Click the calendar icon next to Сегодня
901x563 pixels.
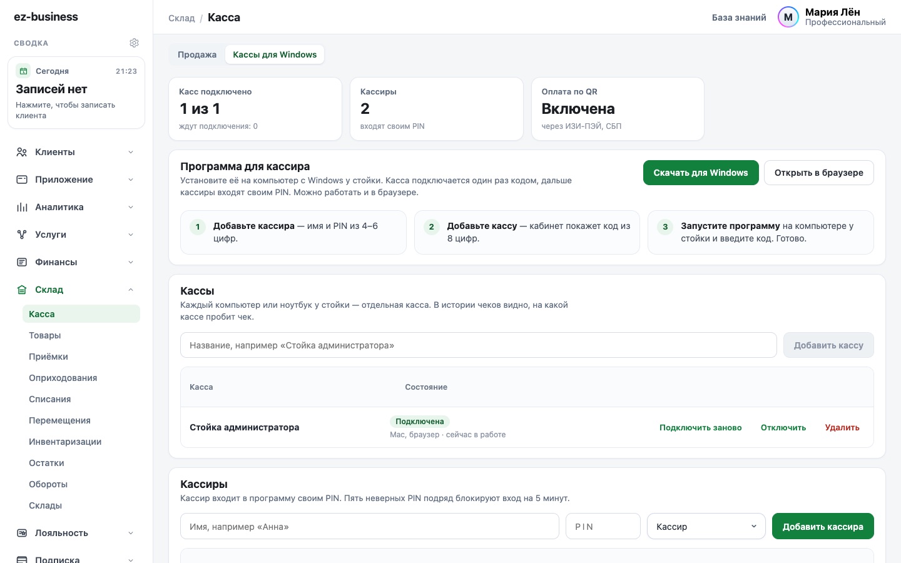pyautogui.click(x=23, y=71)
